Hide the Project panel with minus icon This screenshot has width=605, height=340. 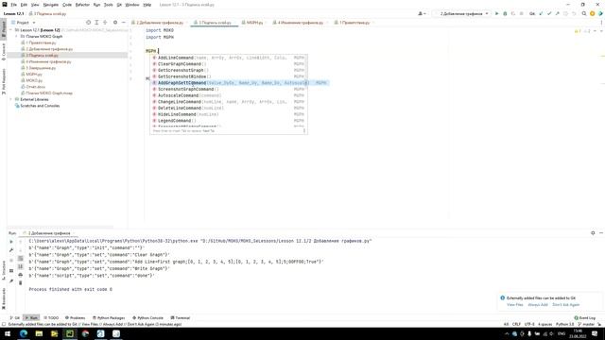click(124, 23)
